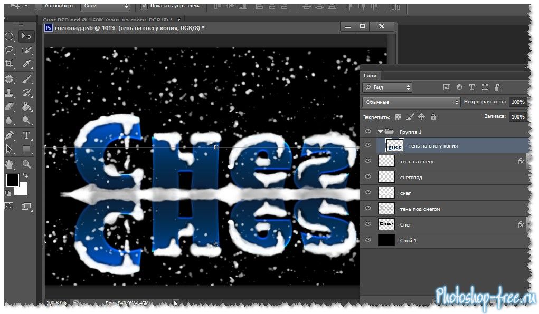
Task: Collapse the Группа 1 folder
Action: click(380, 132)
